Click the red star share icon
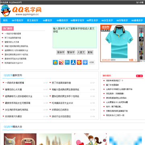145x145 pixels. pyautogui.click(x=79, y=62)
